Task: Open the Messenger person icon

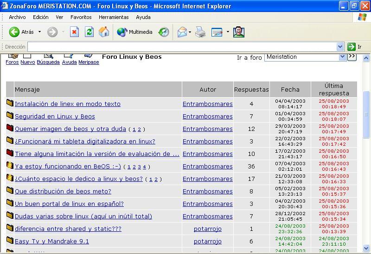Action: click(x=239, y=32)
